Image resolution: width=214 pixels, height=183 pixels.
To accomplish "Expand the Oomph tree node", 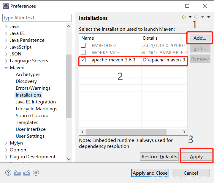I will pos(6,150).
